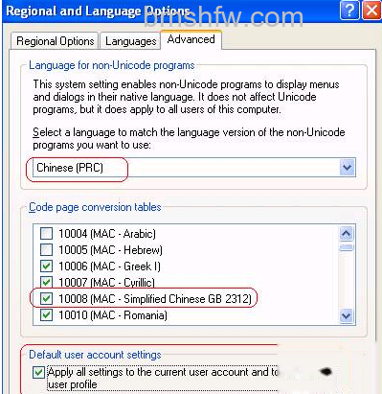Open the Languages tab
The width and height of the screenshot is (382, 394).
[130, 41]
